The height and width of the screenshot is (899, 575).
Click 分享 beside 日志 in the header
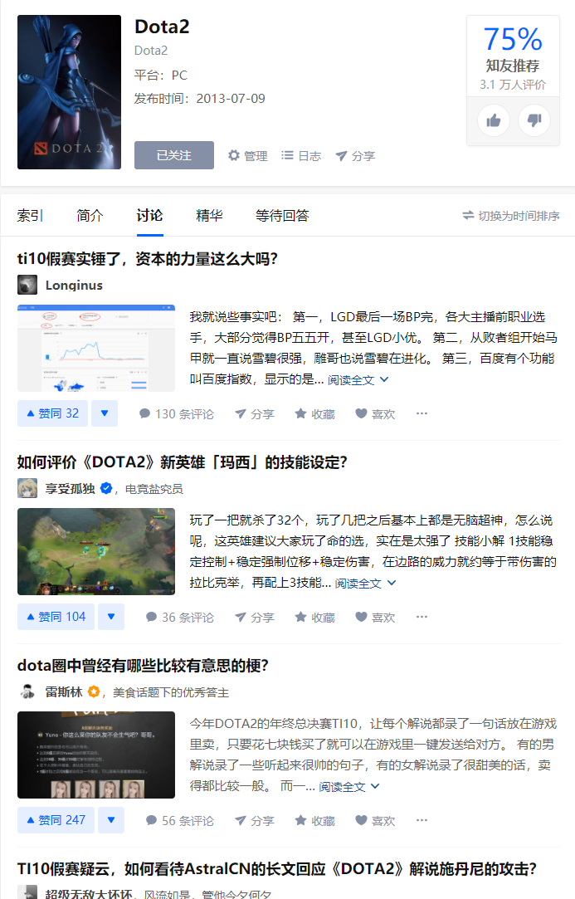coord(355,156)
